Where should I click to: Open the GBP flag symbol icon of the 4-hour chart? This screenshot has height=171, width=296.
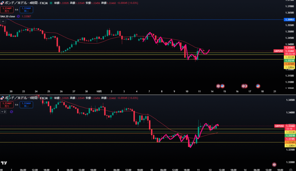tap(2, 3)
